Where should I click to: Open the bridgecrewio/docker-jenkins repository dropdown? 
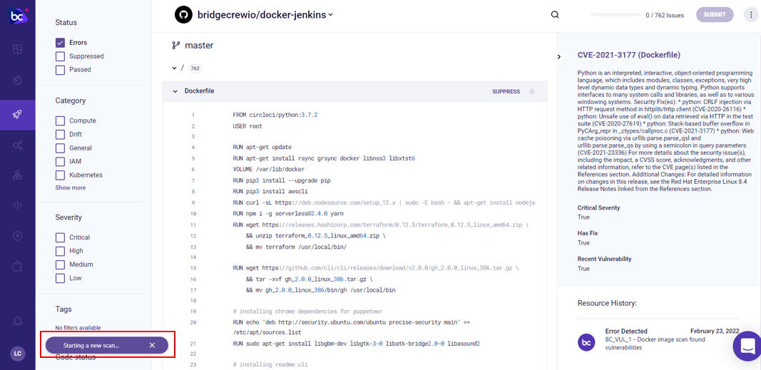tap(265, 14)
